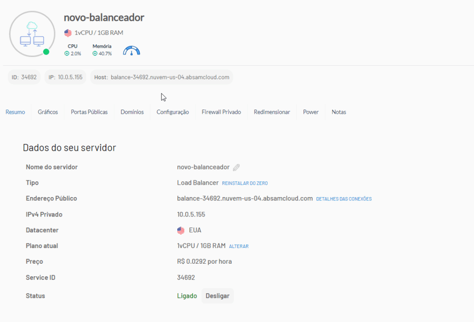Click the Host address badge
This screenshot has width=474, height=322.
(162, 77)
